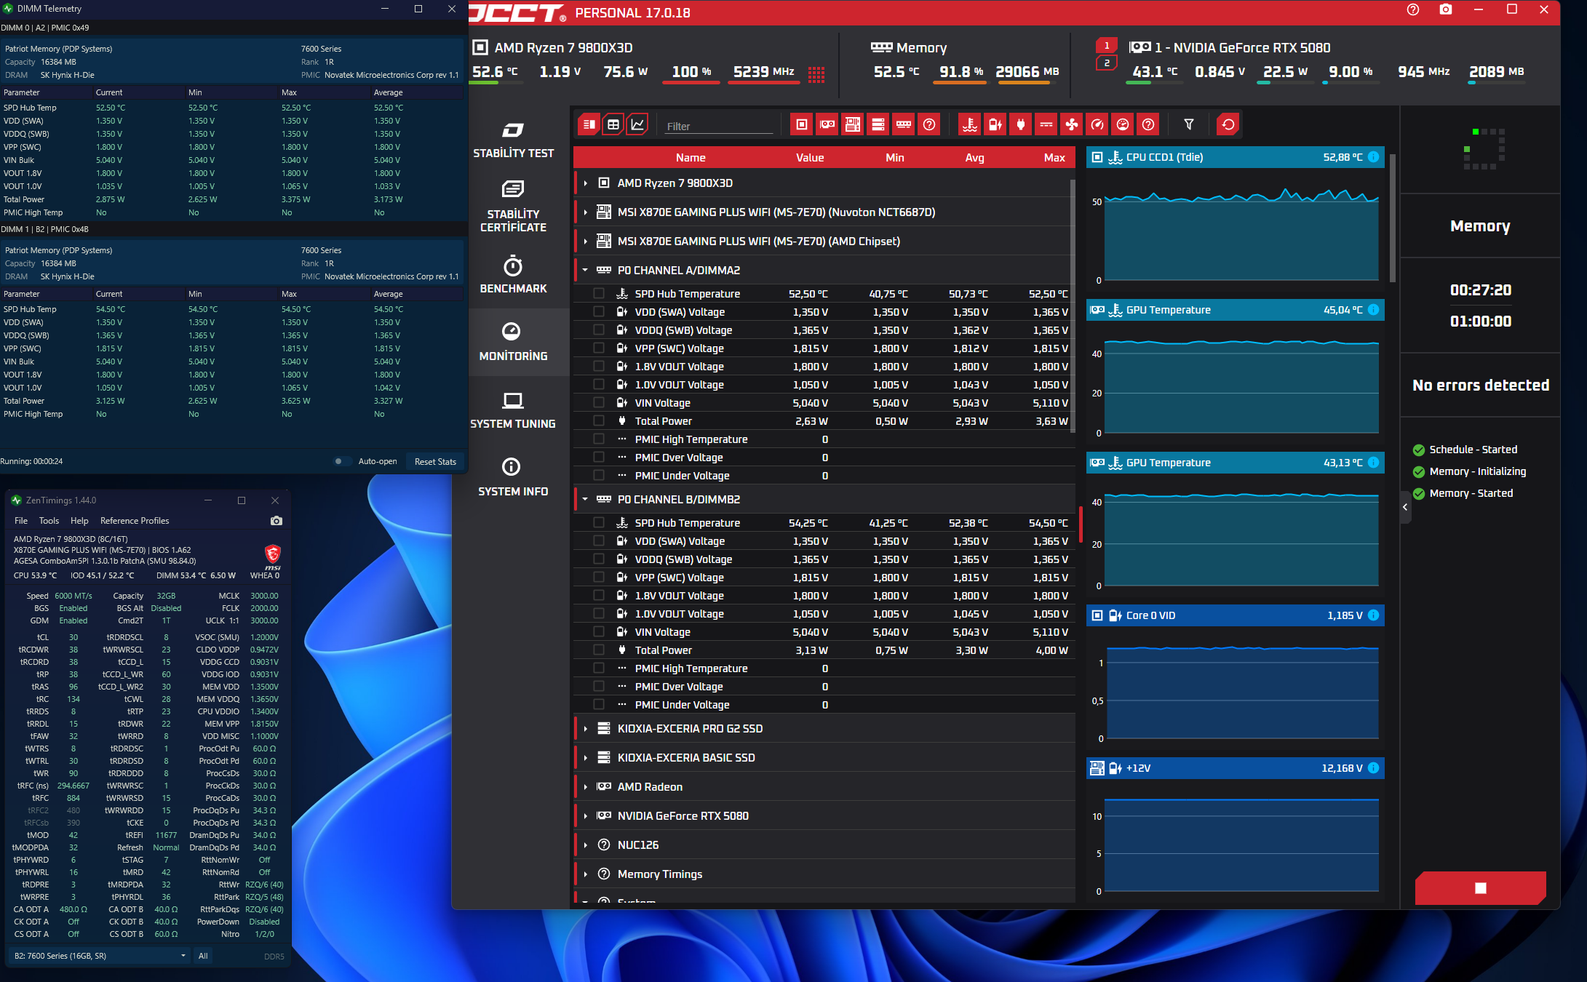1587x982 pixels.
Task: Toggle power plug sensor type filter
Action: click(x=1021, y=124)
